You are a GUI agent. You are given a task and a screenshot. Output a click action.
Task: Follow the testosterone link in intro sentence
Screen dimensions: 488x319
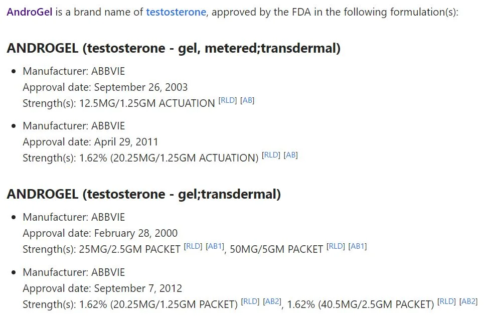pyautogui.click(x=176, y=12)
